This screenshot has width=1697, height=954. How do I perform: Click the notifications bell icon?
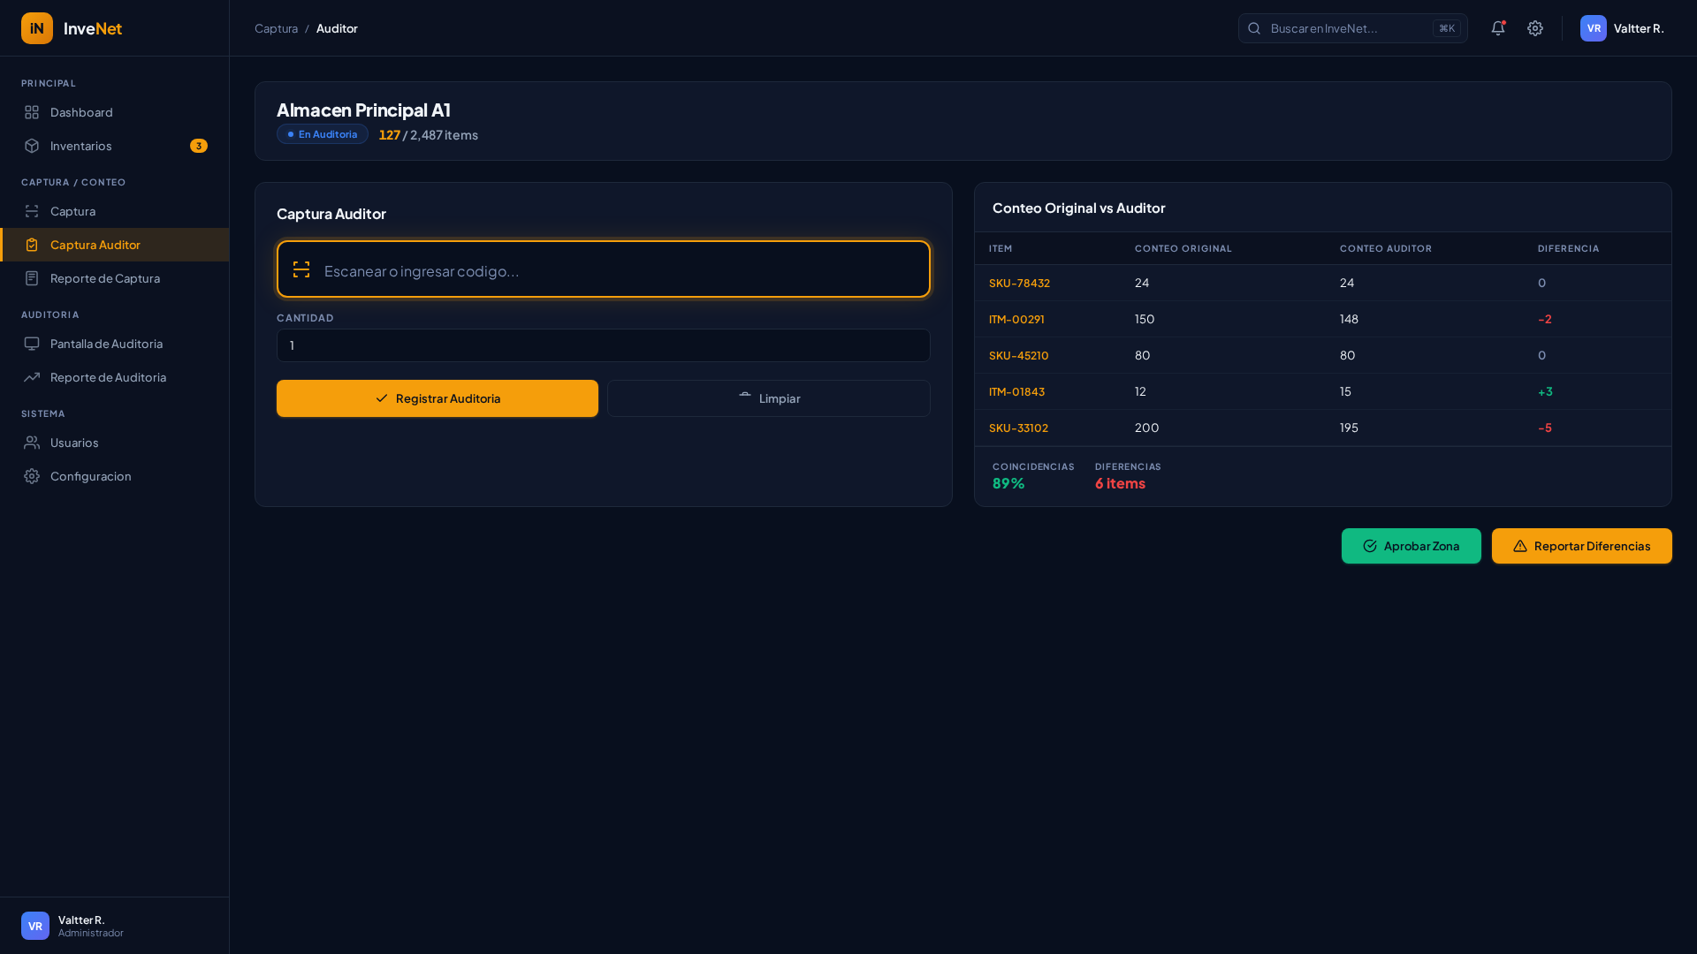pyautogui.click(x=1497, y=28)
